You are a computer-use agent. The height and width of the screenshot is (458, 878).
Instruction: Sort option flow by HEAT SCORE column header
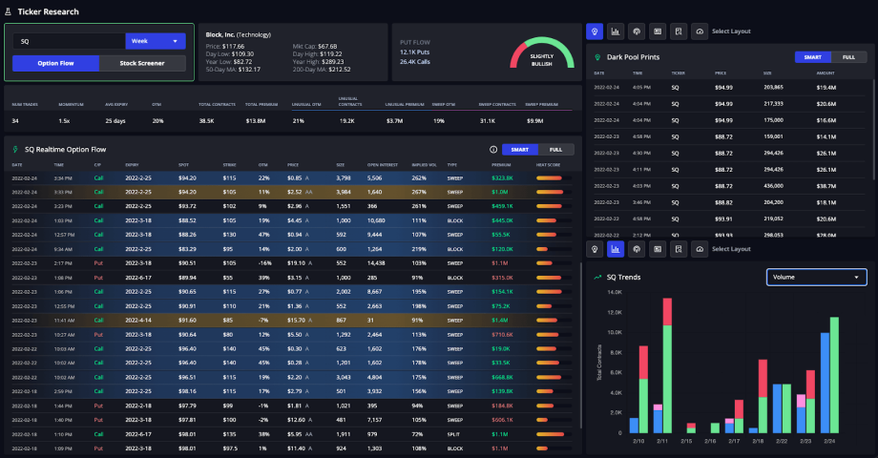(x=548, y=165)
